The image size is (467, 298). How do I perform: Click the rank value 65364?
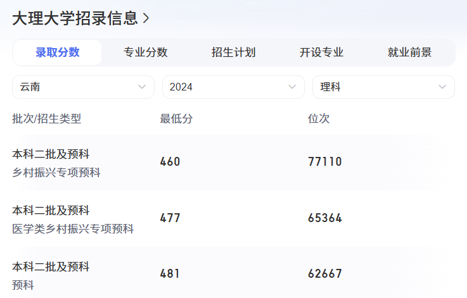coord(325,218)
